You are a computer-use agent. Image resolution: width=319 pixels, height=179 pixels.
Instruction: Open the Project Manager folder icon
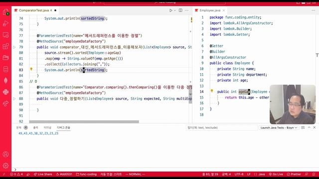click(x=5, y=58)
